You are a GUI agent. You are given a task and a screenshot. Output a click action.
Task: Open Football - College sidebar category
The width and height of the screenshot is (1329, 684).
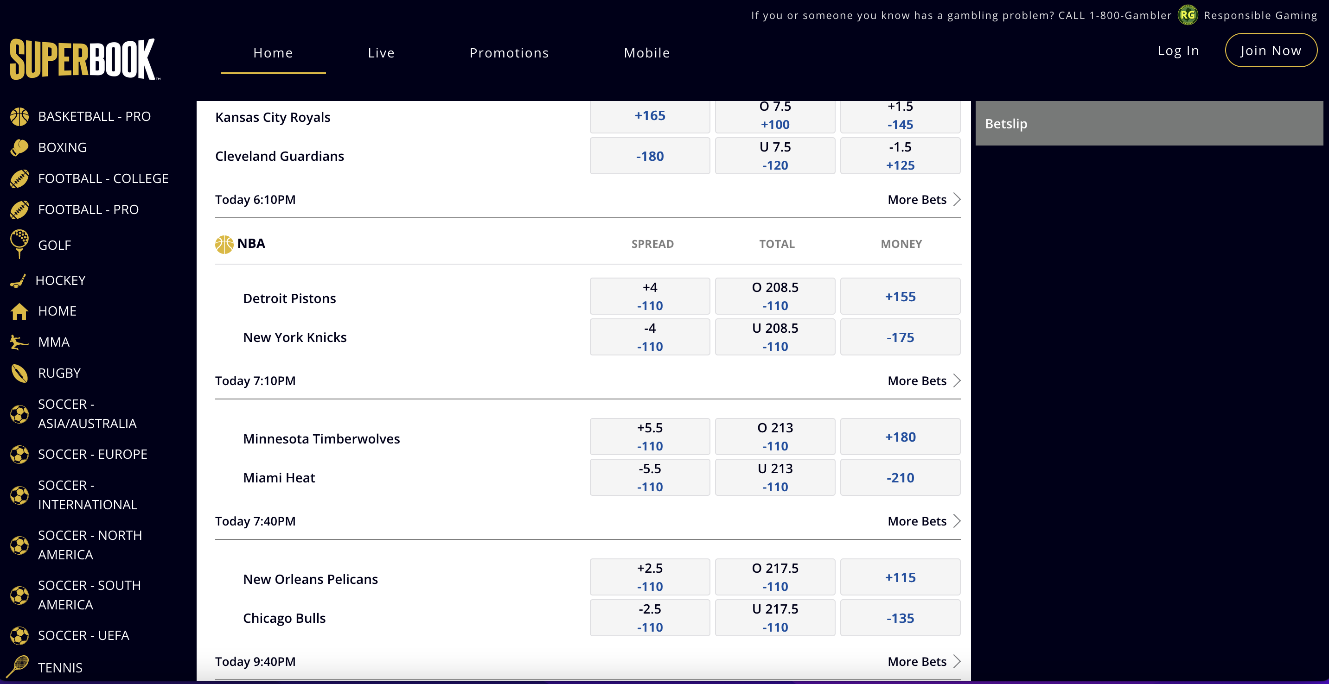coord(103,178)
